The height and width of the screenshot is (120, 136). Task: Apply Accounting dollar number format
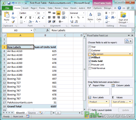[x=72, y=17]
